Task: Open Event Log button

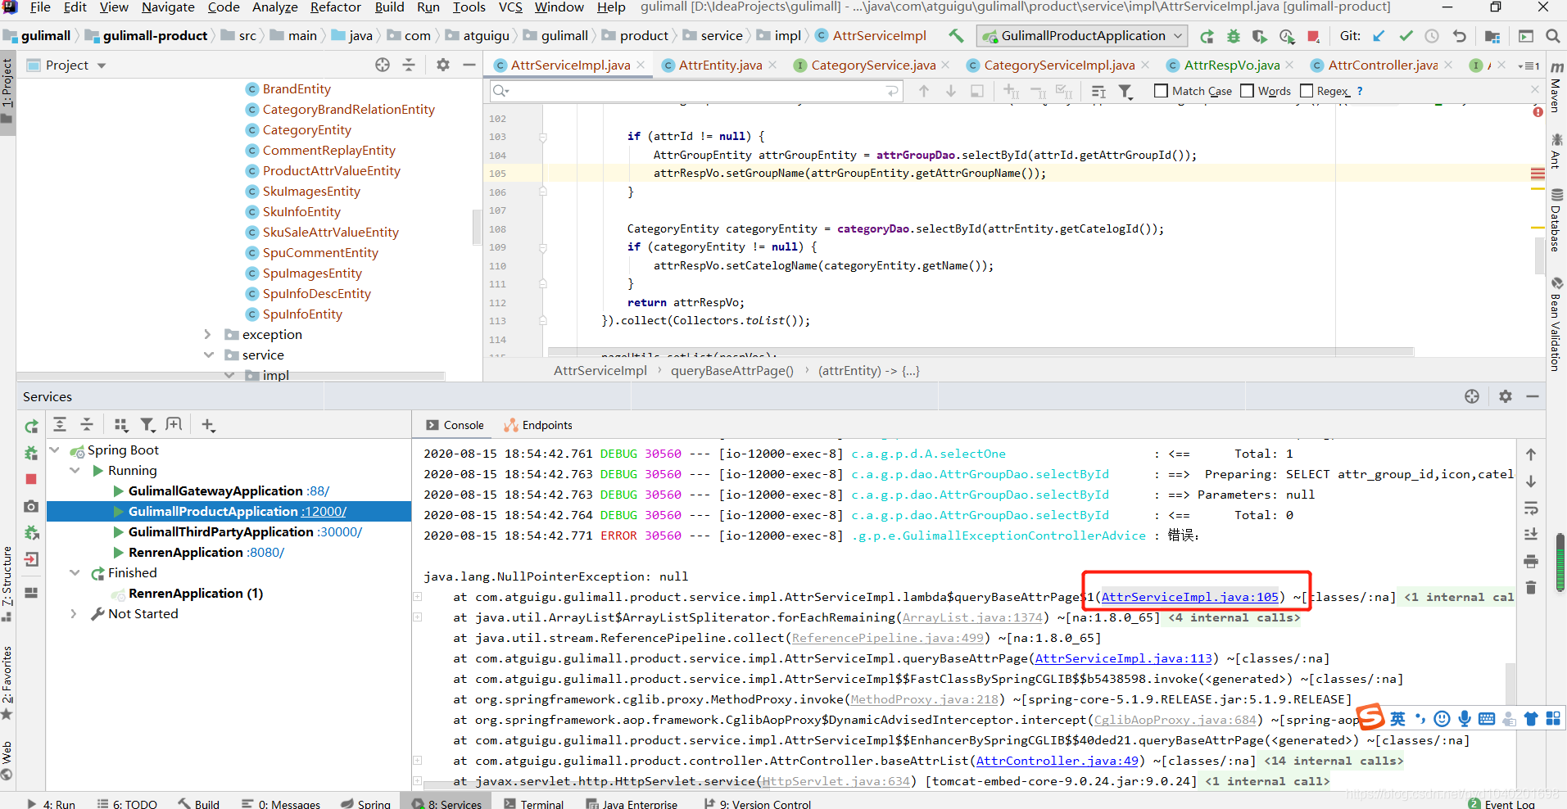Action: [1501, 803]
